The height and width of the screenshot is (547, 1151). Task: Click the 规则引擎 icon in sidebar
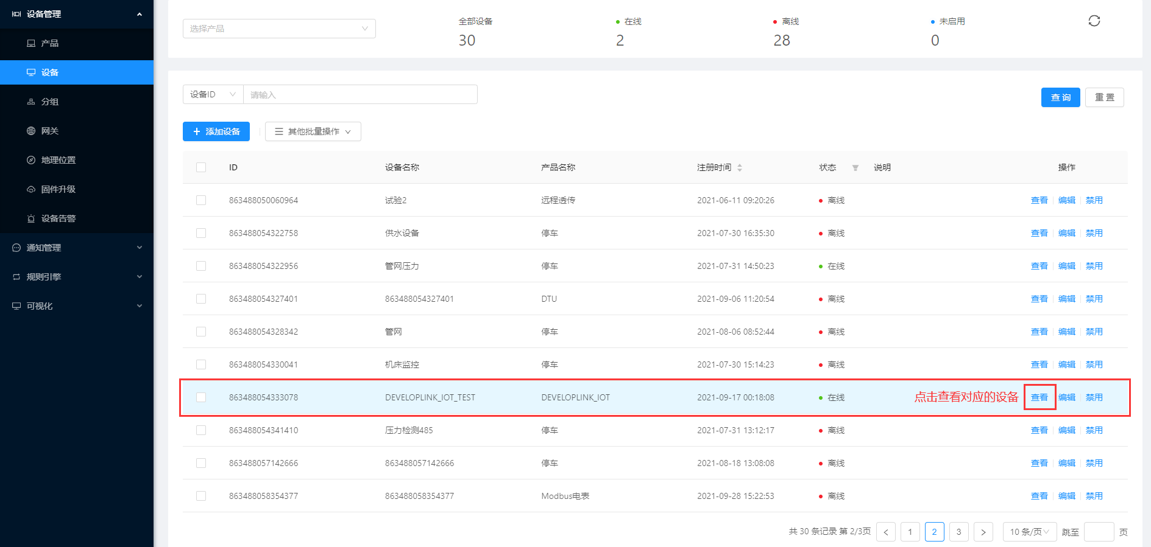pos(16,277)
